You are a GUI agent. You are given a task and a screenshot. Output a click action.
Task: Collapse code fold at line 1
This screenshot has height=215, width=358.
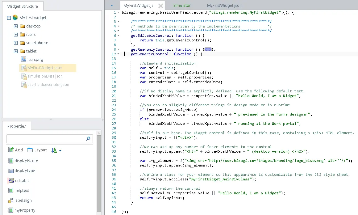(x=118, y=12)
